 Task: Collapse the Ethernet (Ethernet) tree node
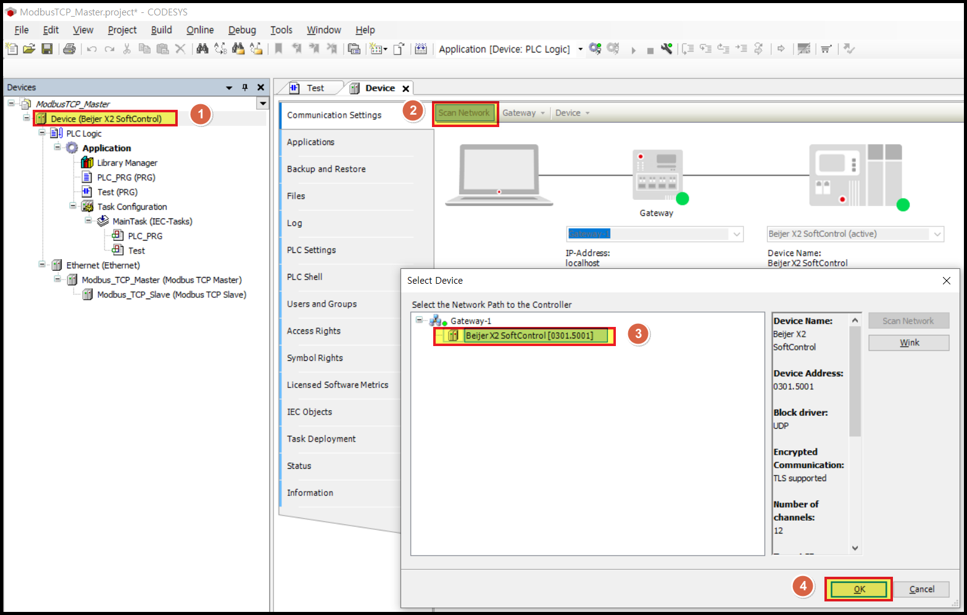[42, 265]
